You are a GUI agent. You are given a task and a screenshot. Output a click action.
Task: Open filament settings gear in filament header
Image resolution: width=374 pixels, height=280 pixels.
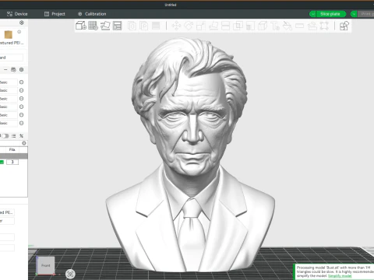click(x=22, y=69)
